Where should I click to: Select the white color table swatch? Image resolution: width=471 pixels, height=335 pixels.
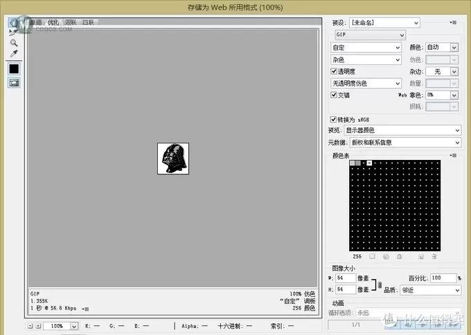click(x=369, y=163)
